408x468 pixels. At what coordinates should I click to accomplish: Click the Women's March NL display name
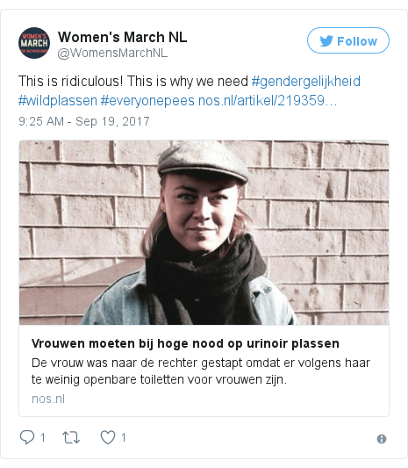[x=122, y=37]
